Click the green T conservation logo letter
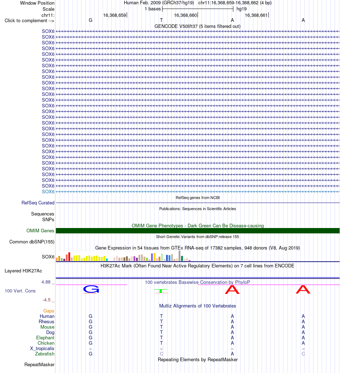 [x=161, y=291]
